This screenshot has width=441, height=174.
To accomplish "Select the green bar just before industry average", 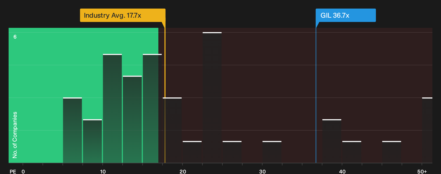I will (x=152, y=108).
